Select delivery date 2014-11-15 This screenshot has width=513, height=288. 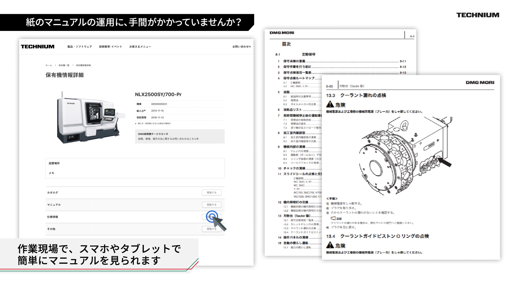(157, 111)
